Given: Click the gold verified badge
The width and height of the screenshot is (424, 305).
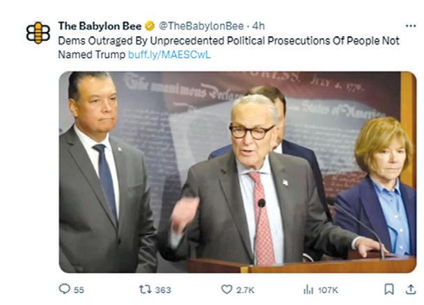Looking at the screenshot, I should click(x=150, y=26).
